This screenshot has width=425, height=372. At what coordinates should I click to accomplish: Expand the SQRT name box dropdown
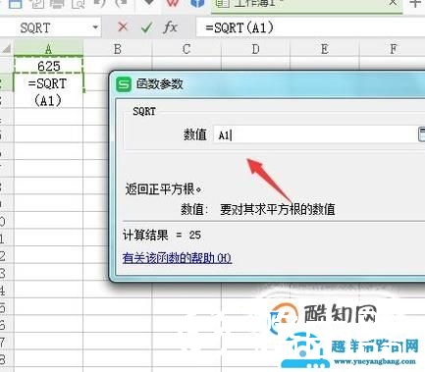click(x=95, y=27)
